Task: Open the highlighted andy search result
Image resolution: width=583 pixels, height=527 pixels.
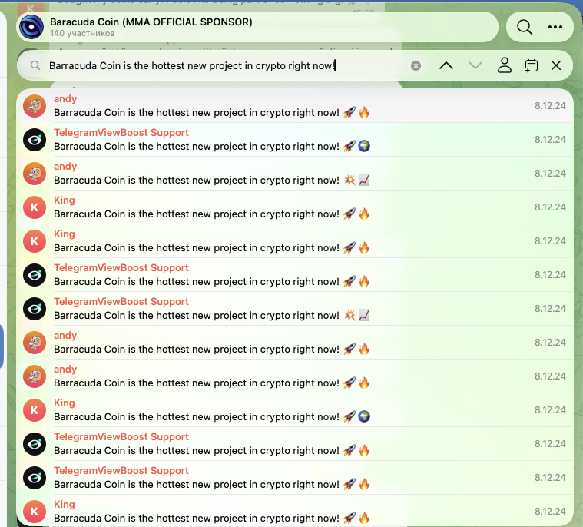Action: pyautogui.click(x=294, y=105)
